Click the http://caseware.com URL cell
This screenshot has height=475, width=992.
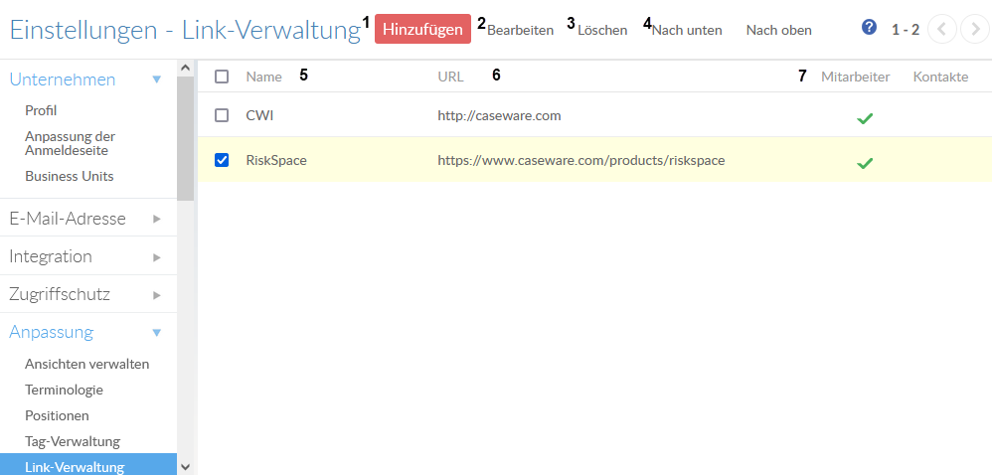click(x=499, y=115)
